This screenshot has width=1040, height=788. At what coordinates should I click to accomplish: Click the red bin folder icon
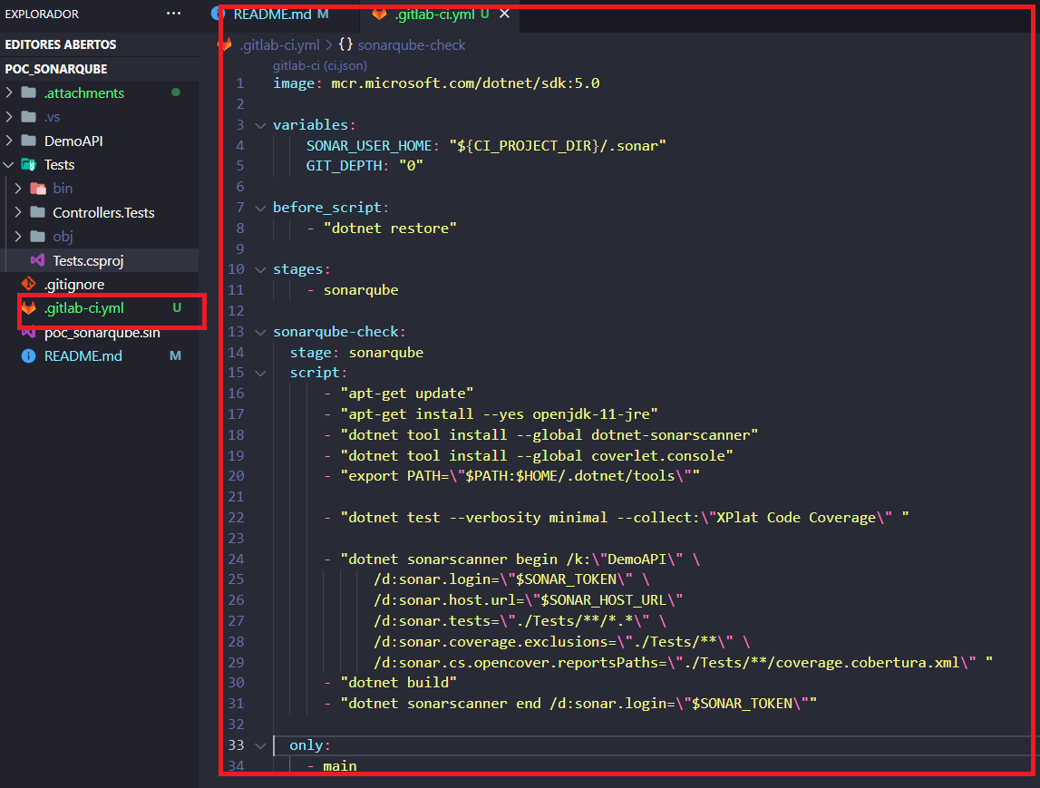(38, 189)
